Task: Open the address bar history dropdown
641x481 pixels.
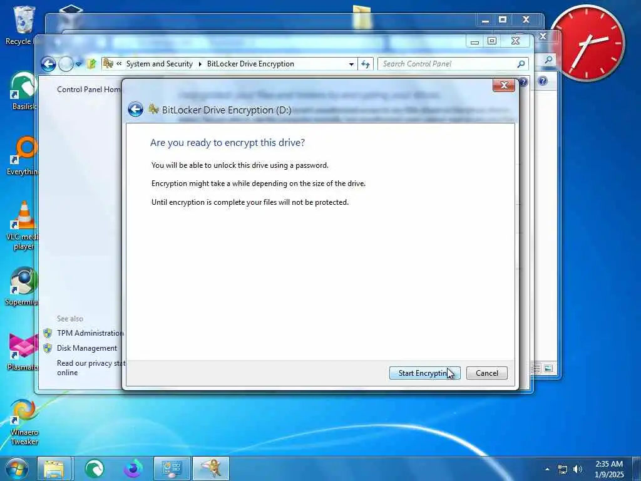Action: click(x=351, y=65)
